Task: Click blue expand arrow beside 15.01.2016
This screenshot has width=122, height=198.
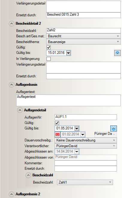Action: [x=118, y=53]
